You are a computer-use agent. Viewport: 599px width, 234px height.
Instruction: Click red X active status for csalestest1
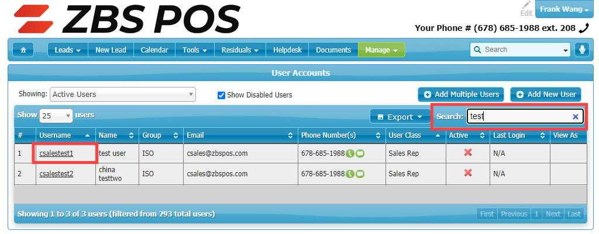tap(467, 153)
